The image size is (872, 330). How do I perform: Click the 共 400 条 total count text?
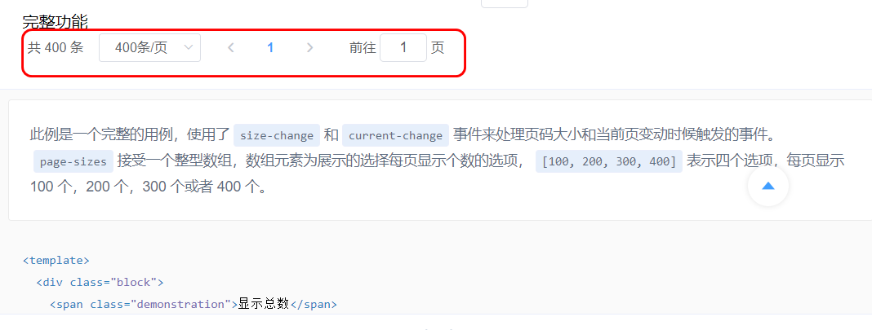56,48
